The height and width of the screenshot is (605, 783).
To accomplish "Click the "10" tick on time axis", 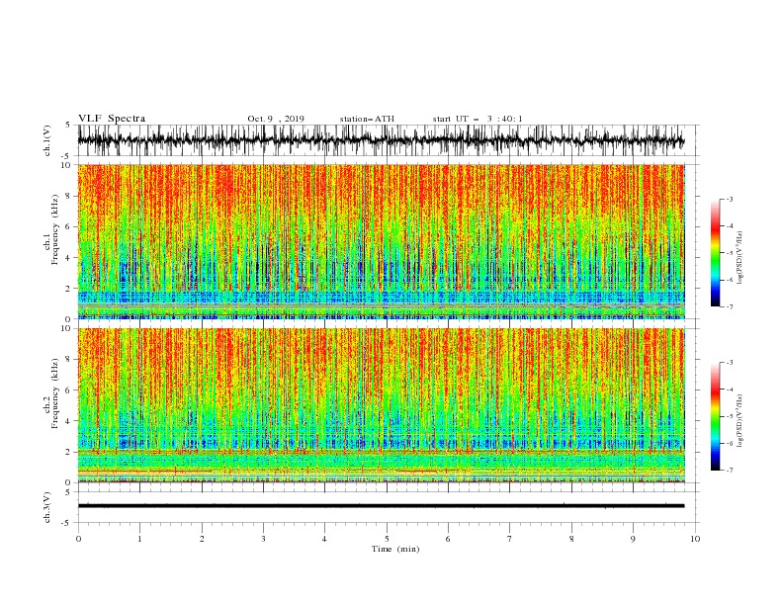I will (695, 539).
